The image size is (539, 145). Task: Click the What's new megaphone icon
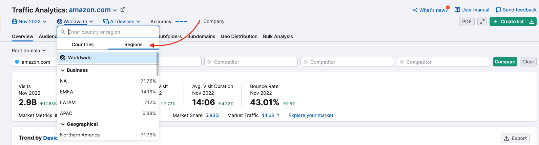415,10
